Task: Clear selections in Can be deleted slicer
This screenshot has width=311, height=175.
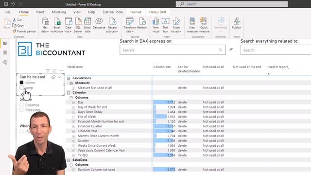Action: click(x=53, y=77)
